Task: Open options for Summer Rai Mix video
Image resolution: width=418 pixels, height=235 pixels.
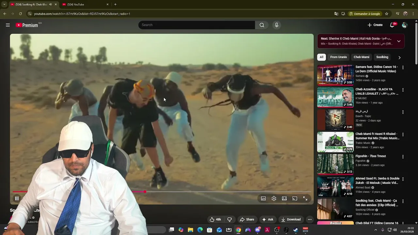Action: (x=403, y=134)
